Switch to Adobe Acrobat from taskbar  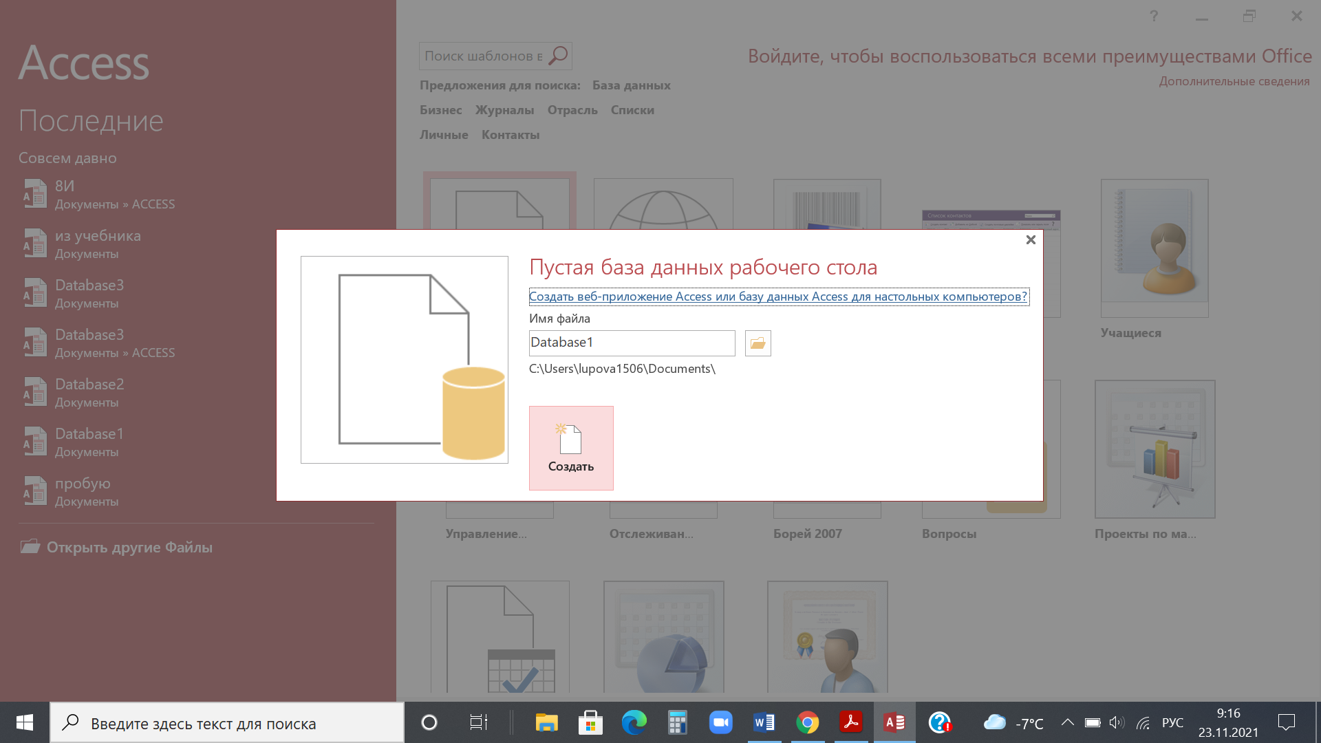pyautogui.click(x=851, y=722)
